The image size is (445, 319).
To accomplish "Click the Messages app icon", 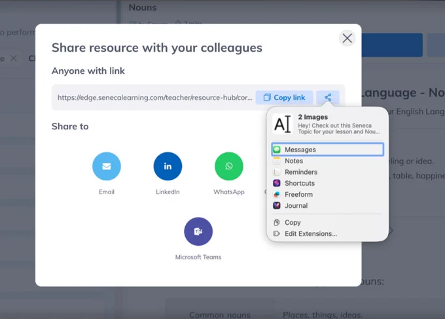I will [277, 150].
